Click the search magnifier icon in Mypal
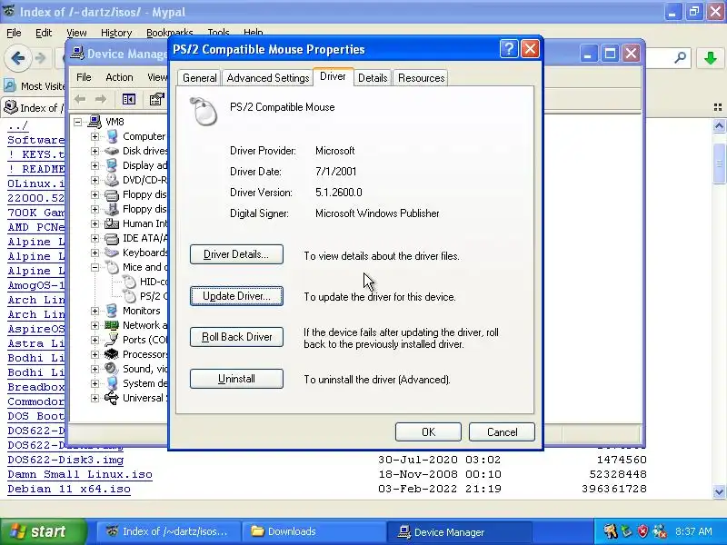The image size is (727, 545). pyautogui.click(x=680, y=58)
